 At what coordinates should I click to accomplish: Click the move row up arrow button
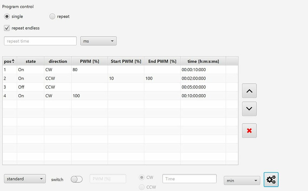coord(249,91)
